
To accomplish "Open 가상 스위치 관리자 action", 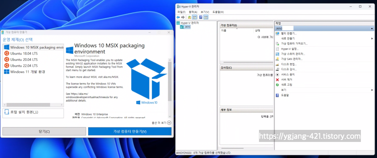I will pyautogui.click(x=293, y=54).
